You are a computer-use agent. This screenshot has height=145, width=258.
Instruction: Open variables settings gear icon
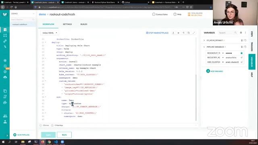tap(241, 33)
